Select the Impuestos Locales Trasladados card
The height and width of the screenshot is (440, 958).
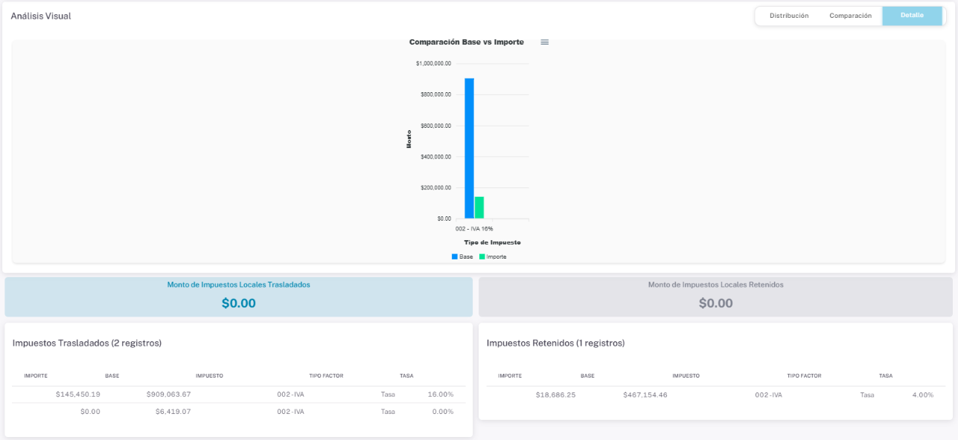[x=238, y=297]
